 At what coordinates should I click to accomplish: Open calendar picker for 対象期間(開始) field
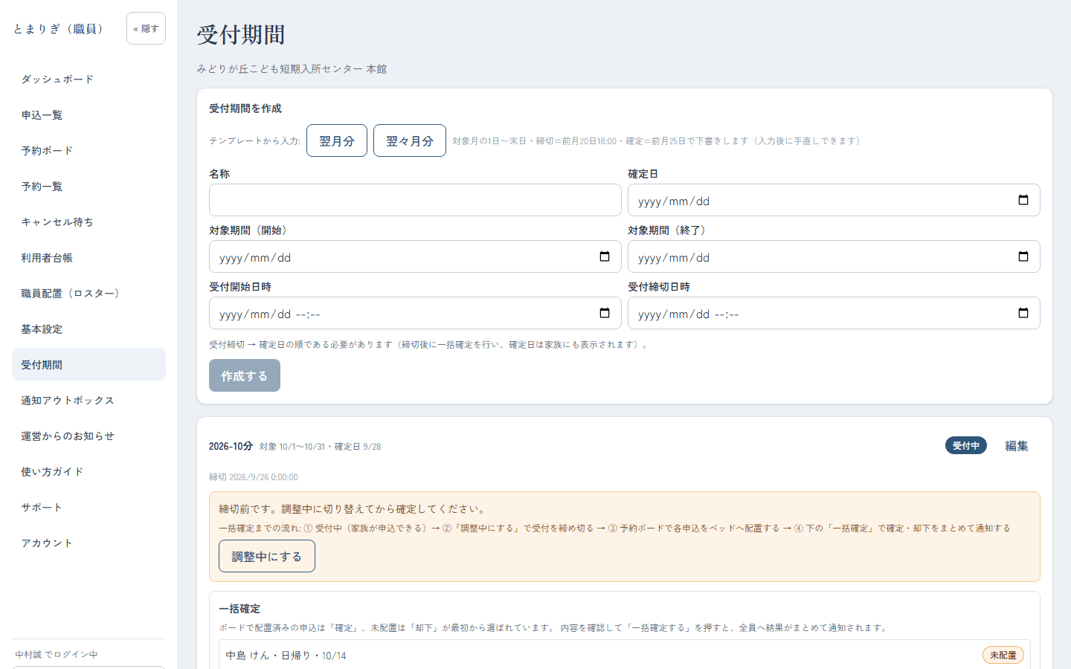click(605, 256)
